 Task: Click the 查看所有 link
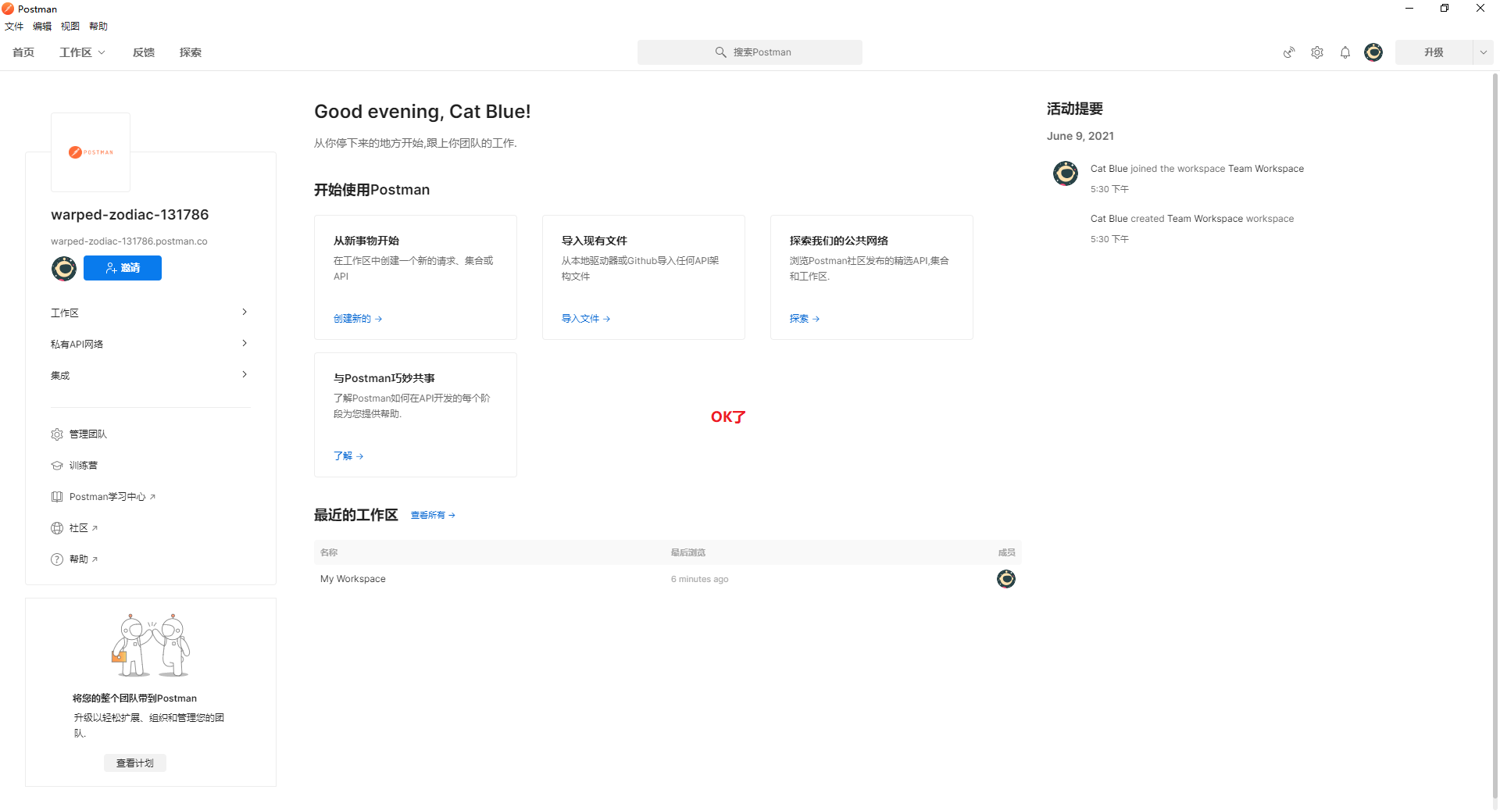coord(433,516)
